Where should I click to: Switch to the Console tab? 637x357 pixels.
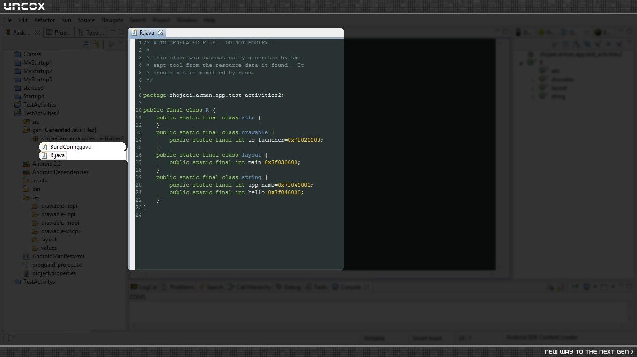(x=346, y=287)
